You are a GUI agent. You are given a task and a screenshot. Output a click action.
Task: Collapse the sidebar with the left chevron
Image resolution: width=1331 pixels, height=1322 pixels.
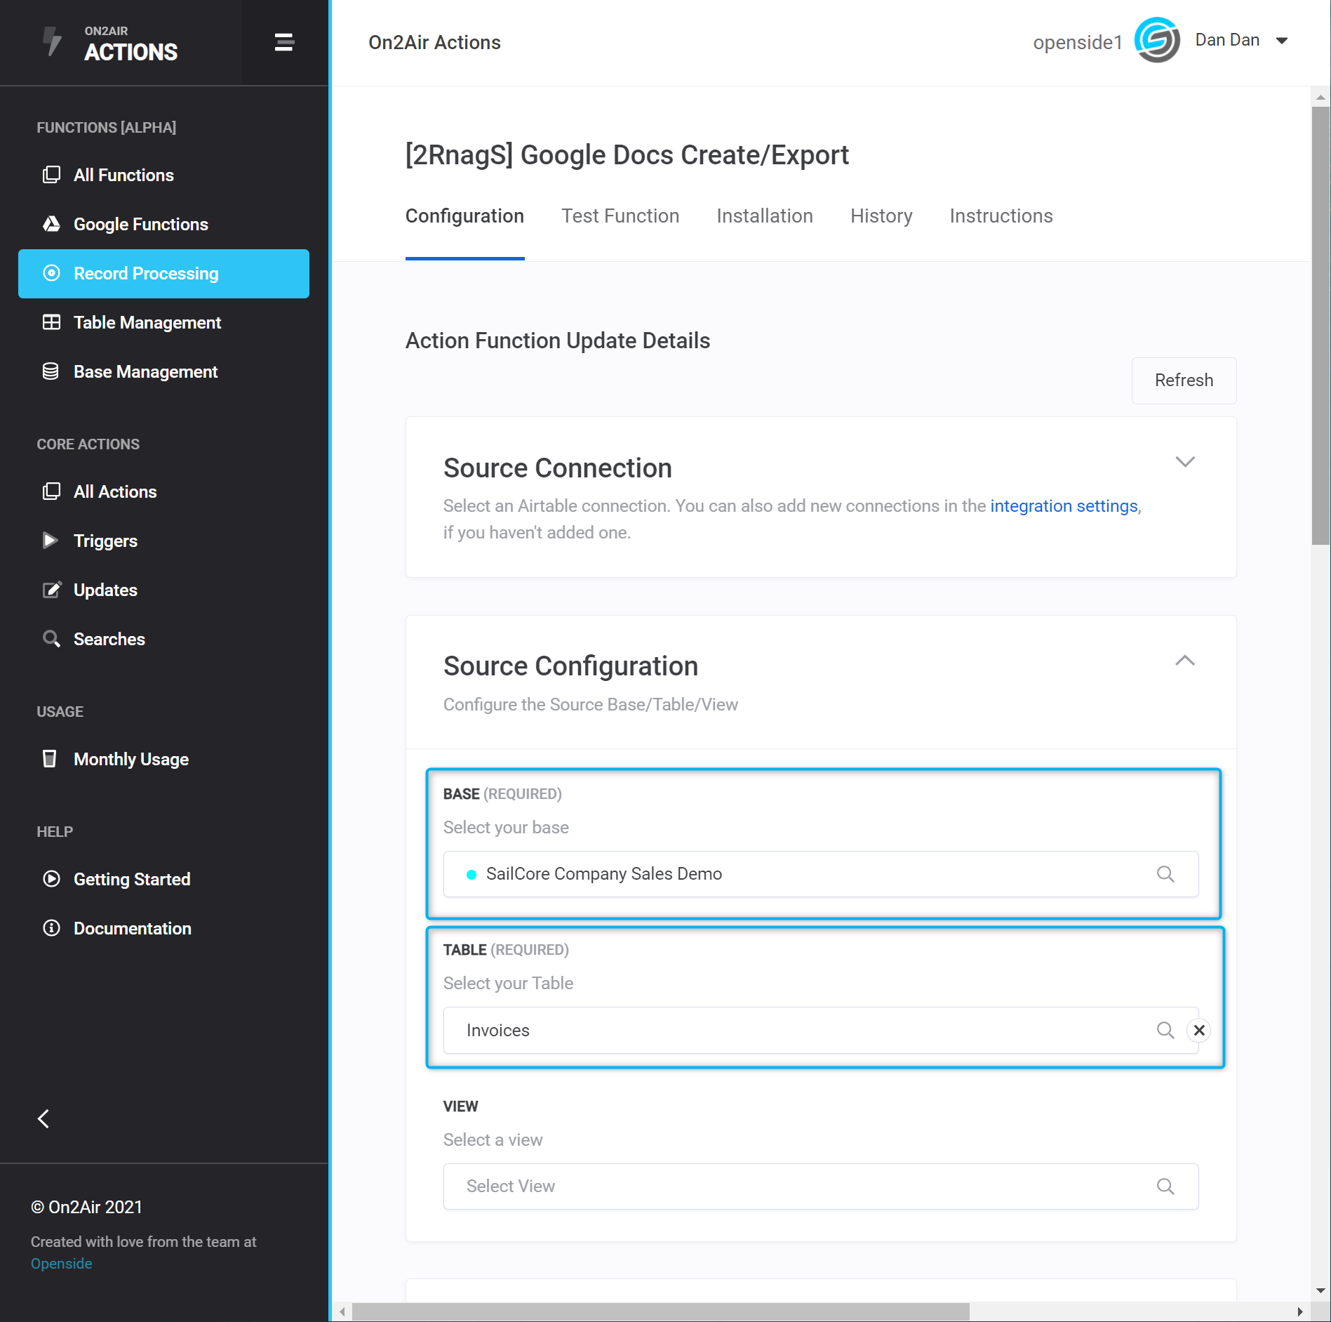(44, 1118)
